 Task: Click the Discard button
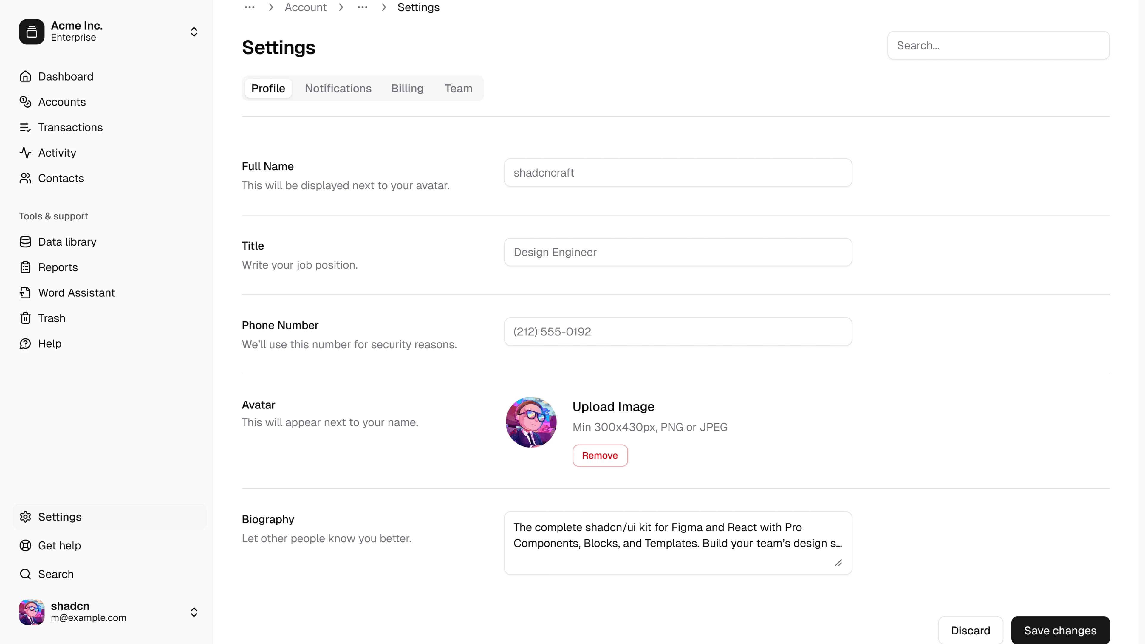[971, 630]
